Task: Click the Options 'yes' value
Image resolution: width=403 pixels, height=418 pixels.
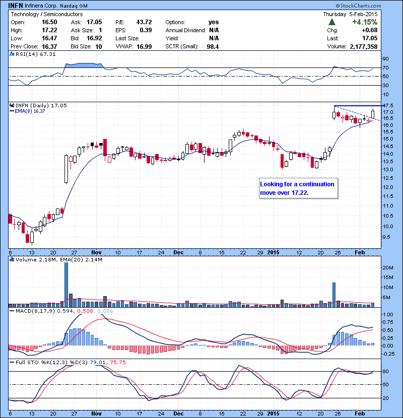Action: pos(213,22)
